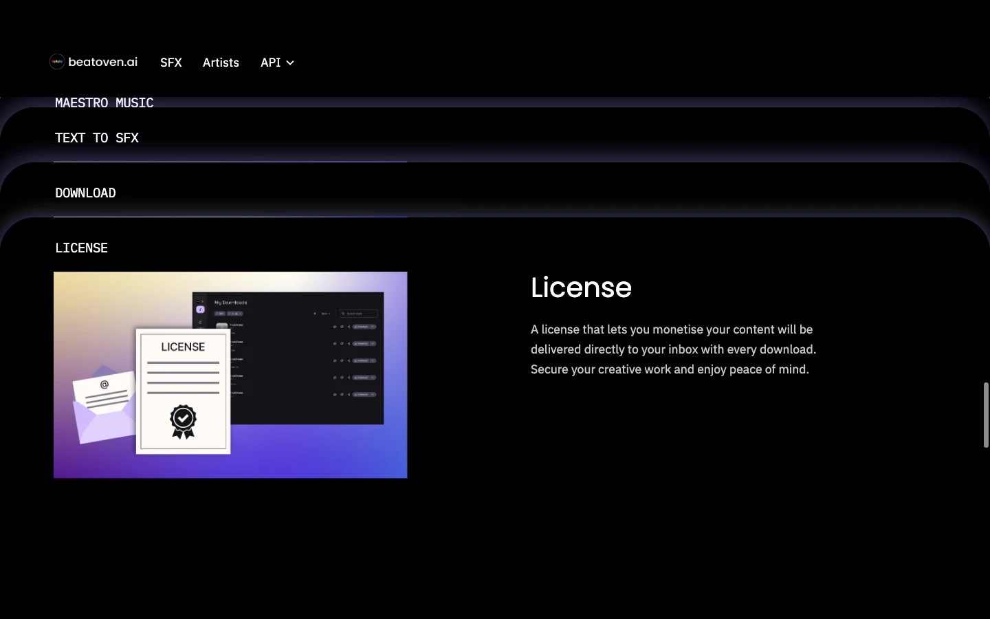990x619 pixels.
Task: Click the License heading text
Action: click(x=581, y=287)
